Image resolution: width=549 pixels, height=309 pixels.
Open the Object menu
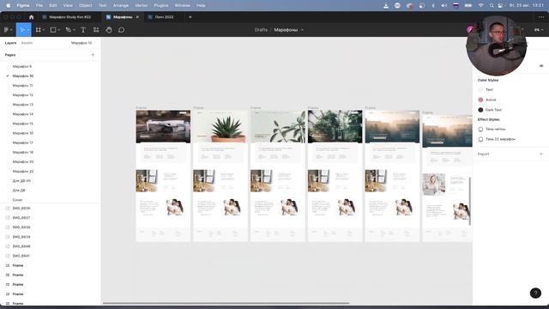[x=86, y=6]
